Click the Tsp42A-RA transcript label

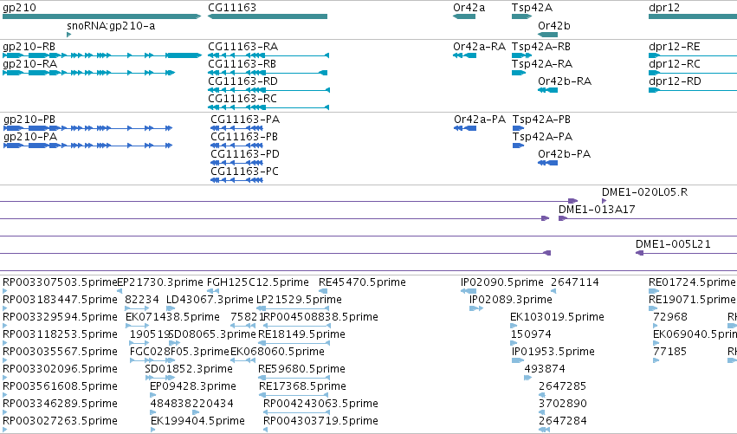[542, 64]
